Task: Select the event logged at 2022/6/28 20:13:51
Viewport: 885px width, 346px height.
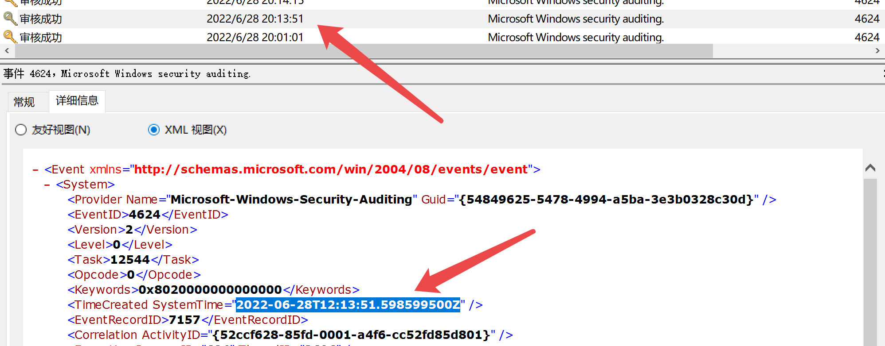Action: pos(255,19)
